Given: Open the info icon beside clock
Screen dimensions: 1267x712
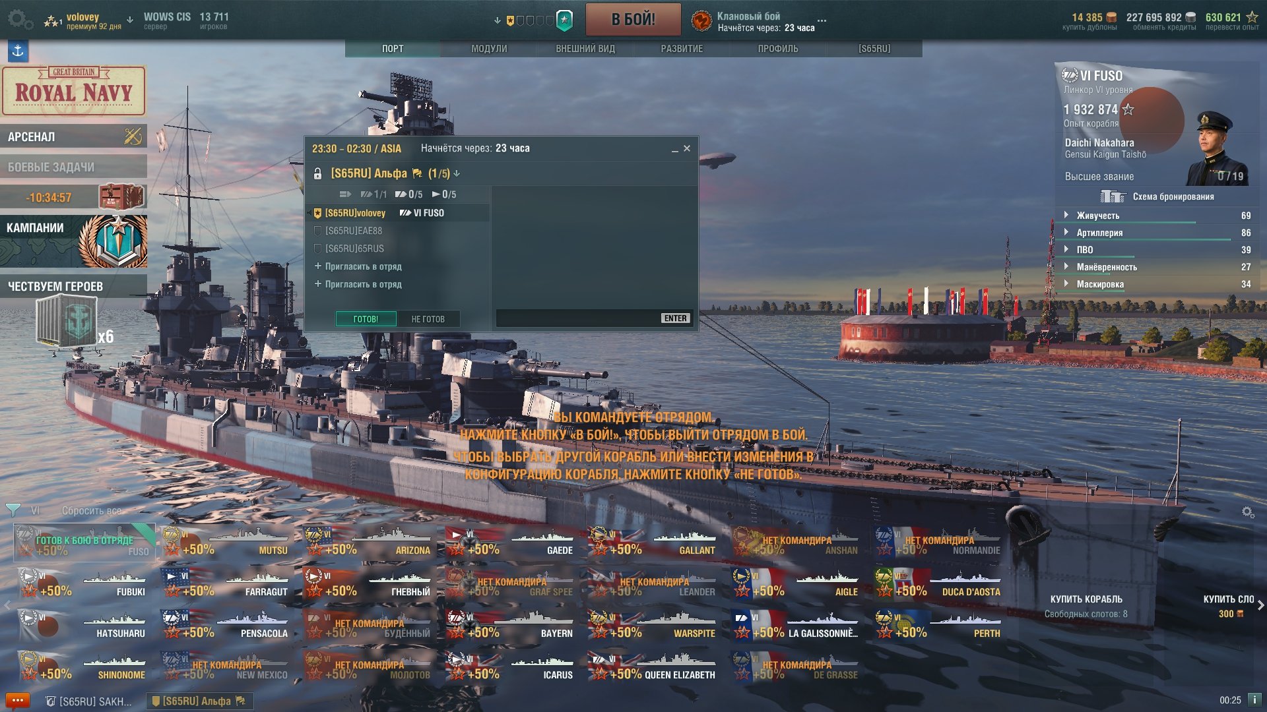Looking at the screenshot, I should pos(1254,699).
